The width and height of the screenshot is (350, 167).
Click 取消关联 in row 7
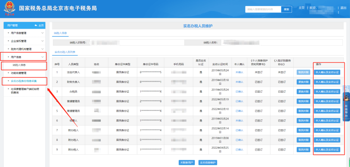(x=303, y=130)
